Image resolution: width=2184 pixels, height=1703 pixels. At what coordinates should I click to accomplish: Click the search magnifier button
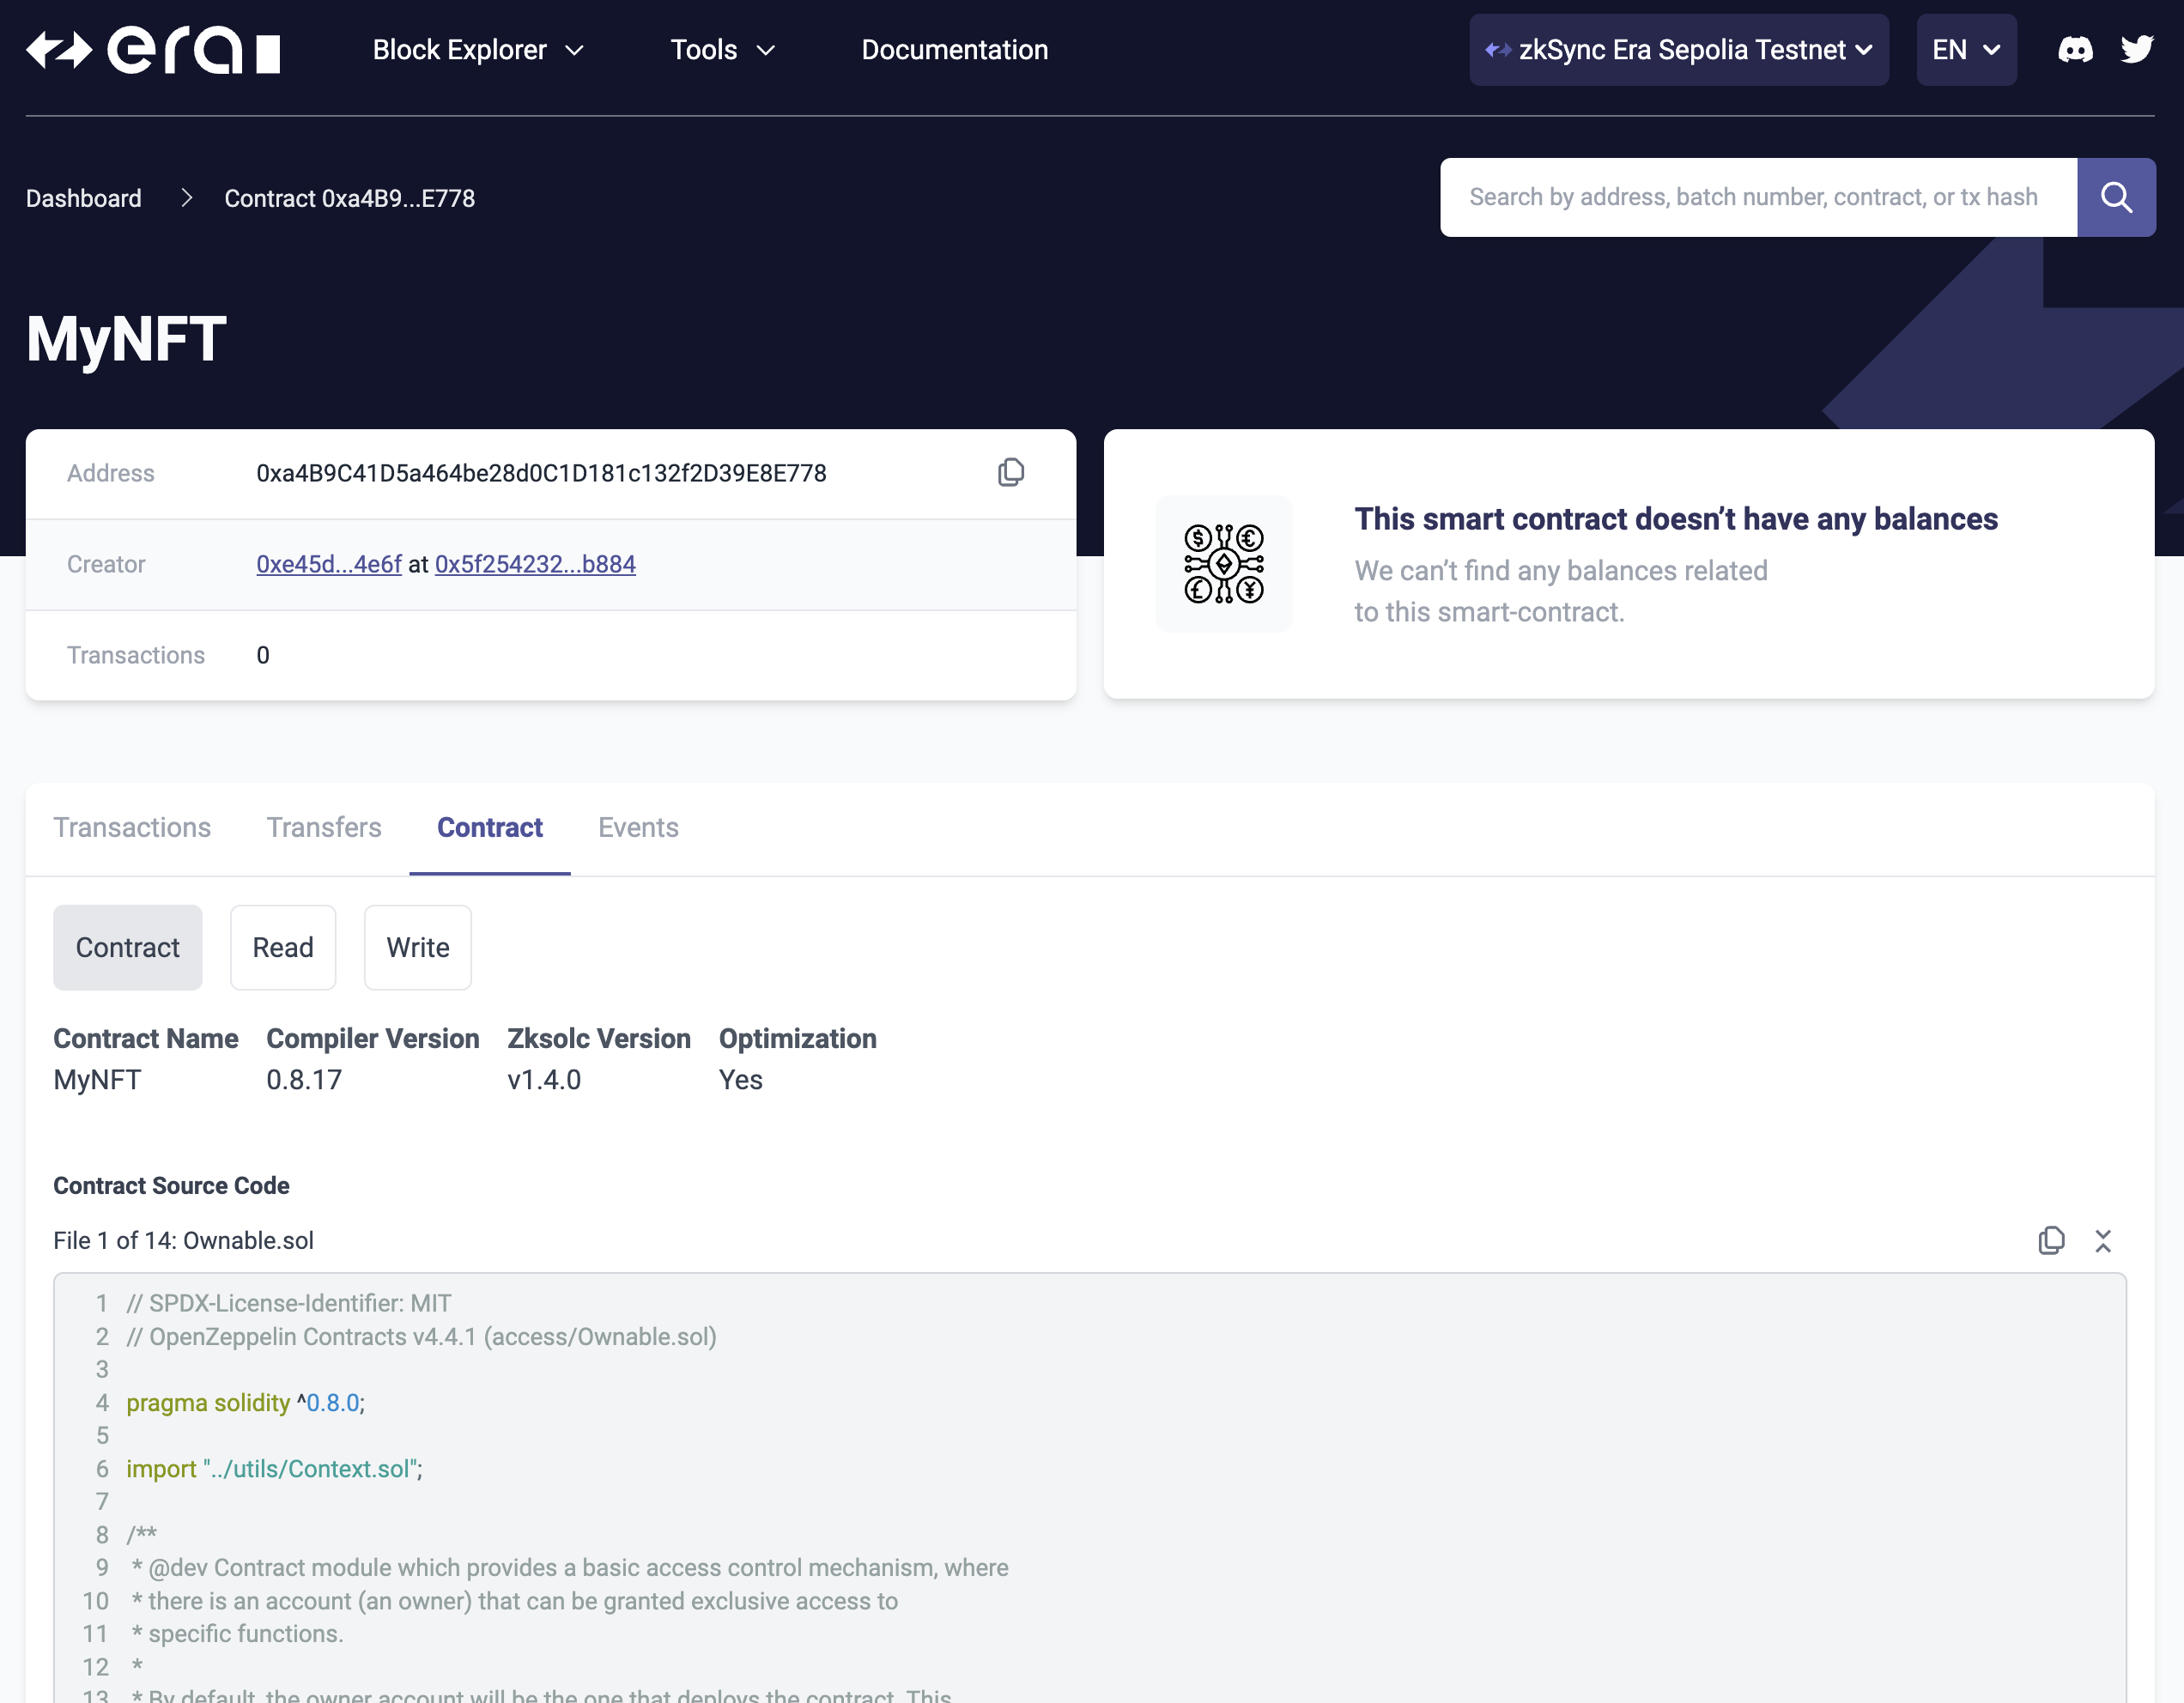(2116, 197)
